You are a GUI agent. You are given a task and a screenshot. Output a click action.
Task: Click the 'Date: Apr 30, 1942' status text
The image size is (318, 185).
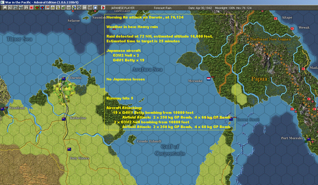pyautogui.click(x=200, y=8)
